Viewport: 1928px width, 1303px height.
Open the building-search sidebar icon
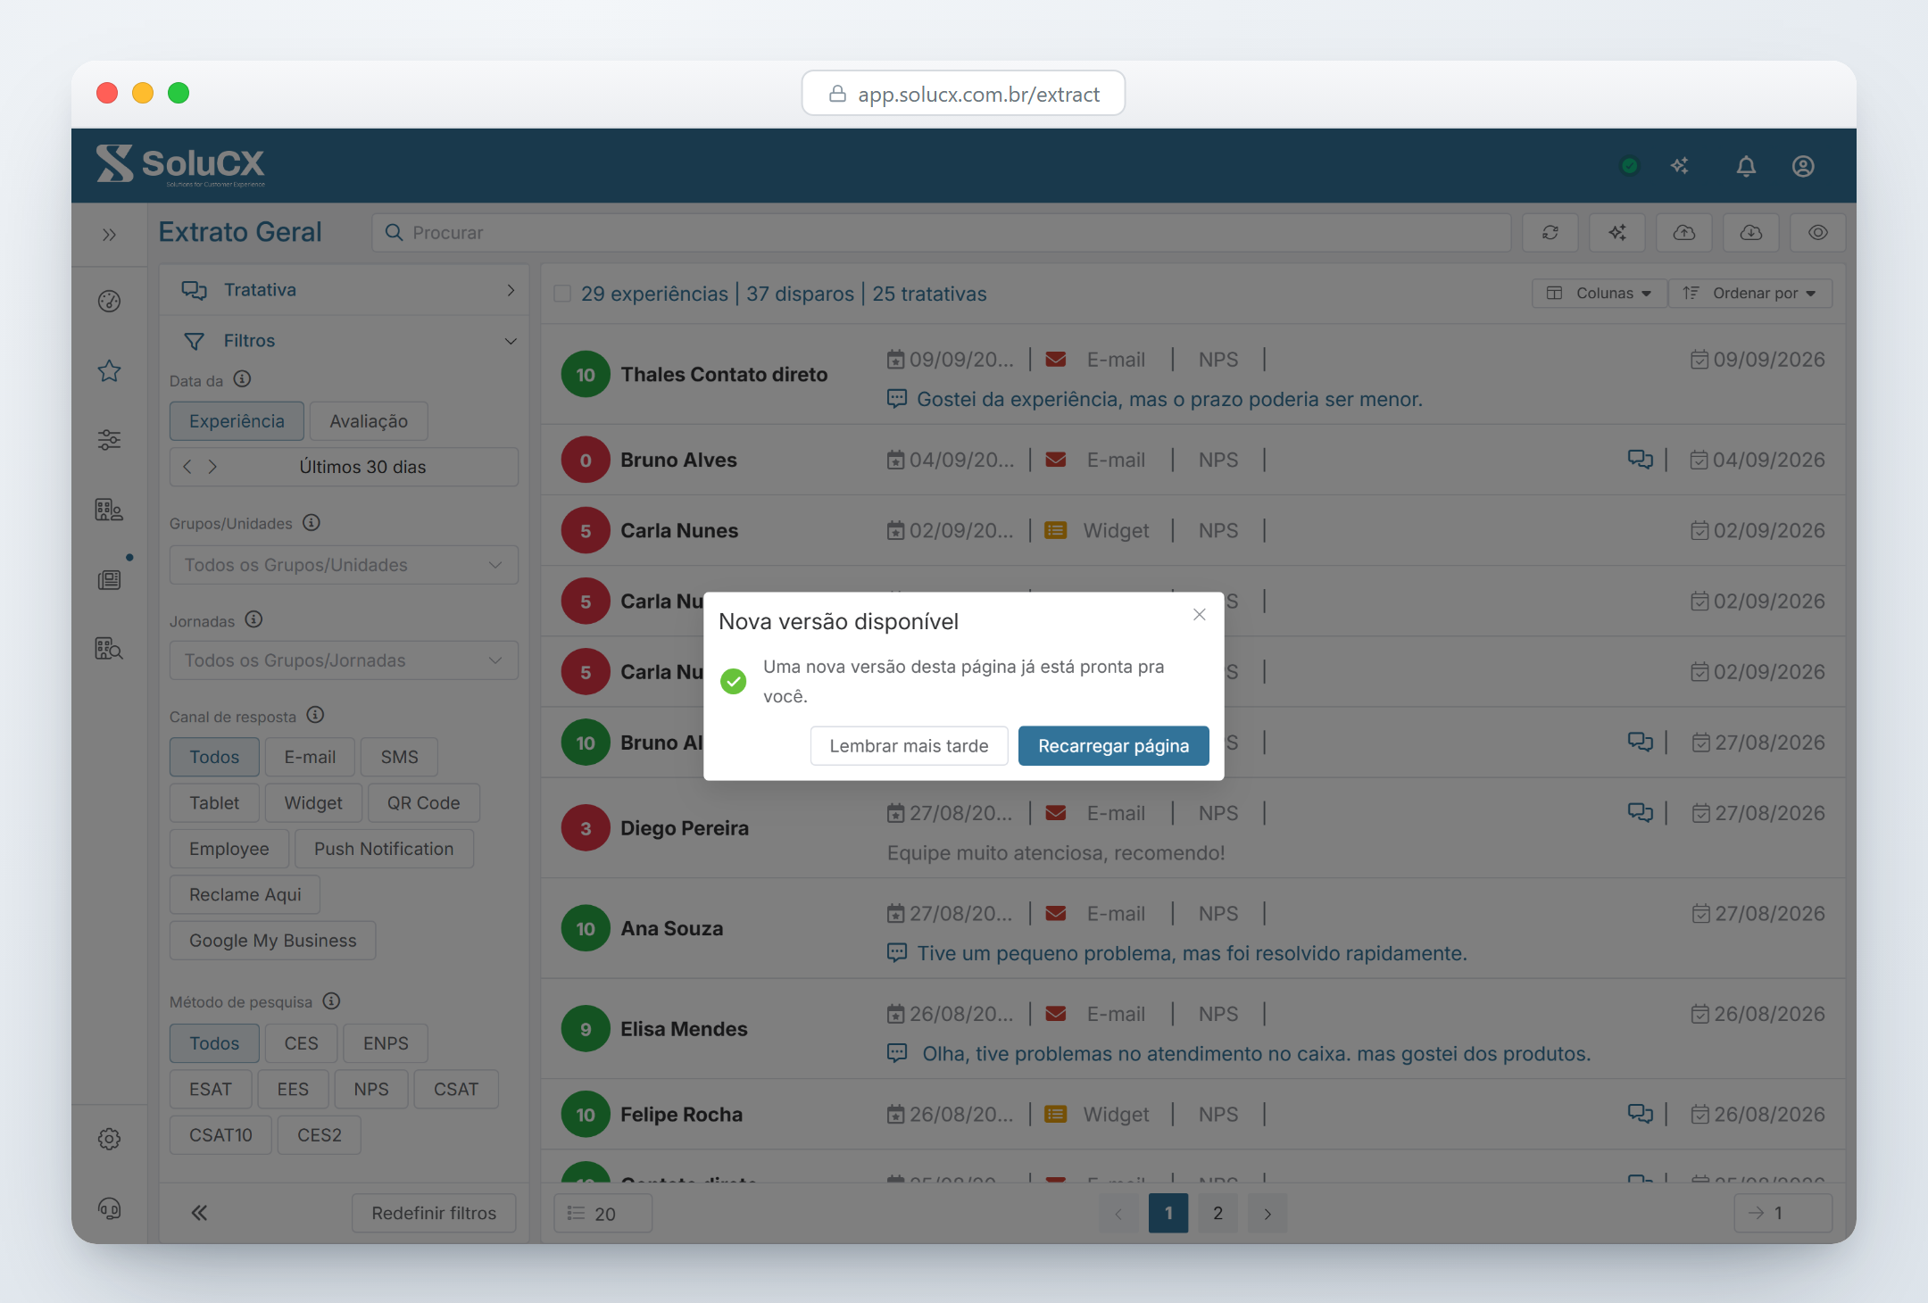click(x=109, y=649)
